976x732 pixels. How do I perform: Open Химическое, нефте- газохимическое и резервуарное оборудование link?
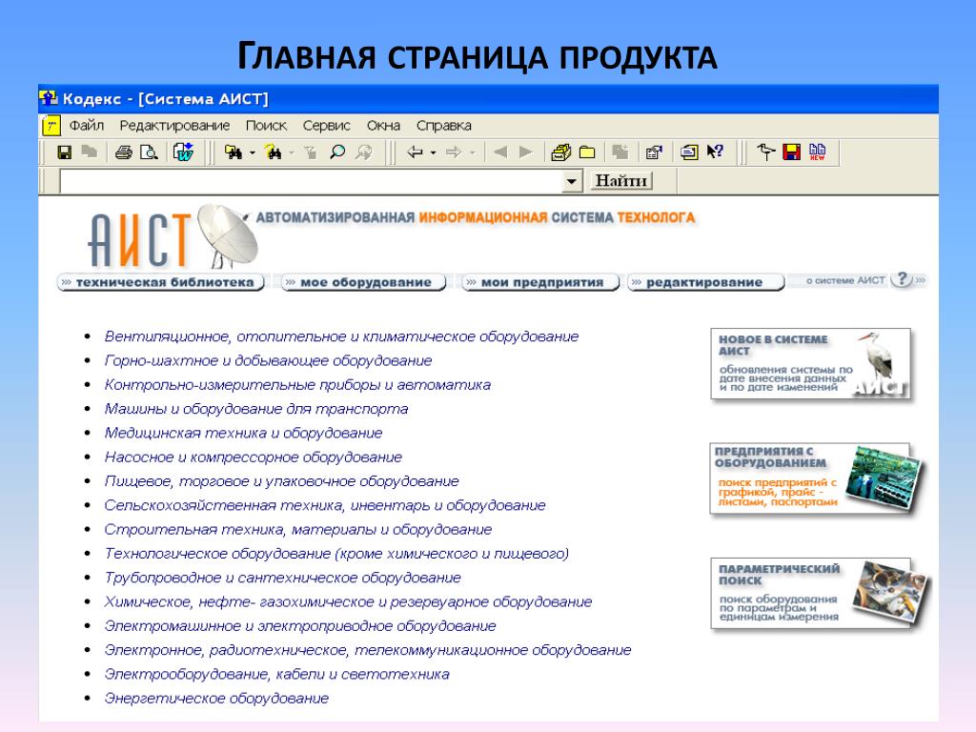348,602
